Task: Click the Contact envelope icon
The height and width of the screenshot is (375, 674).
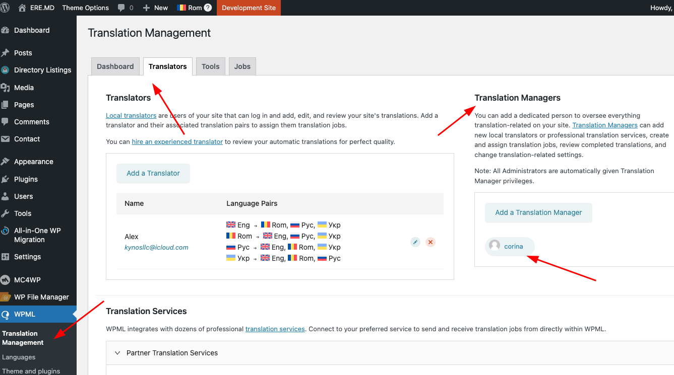Action: pos(6,139)
